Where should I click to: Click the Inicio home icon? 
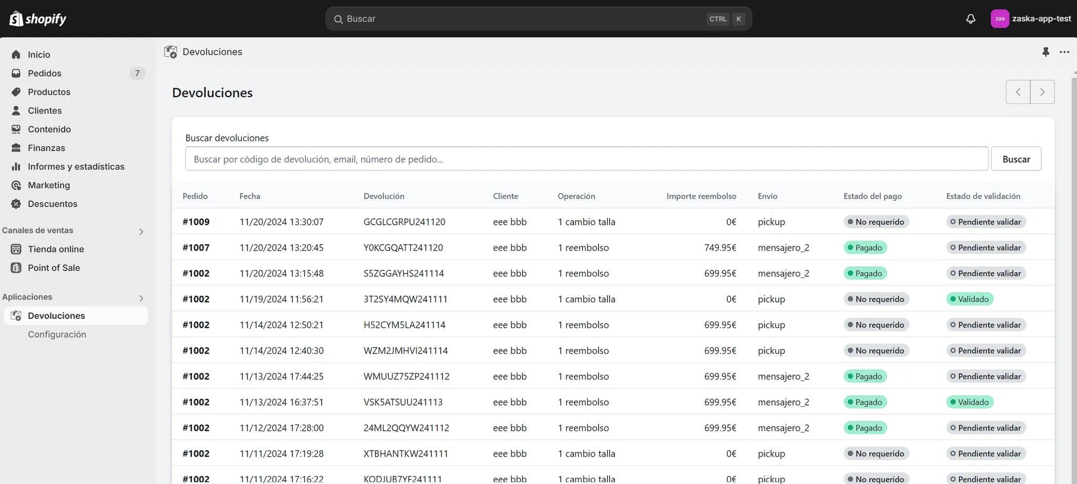16,55
